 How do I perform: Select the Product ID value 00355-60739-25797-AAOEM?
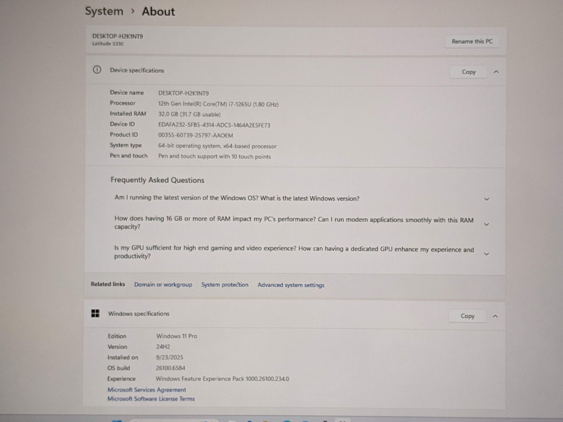(196, 135)
